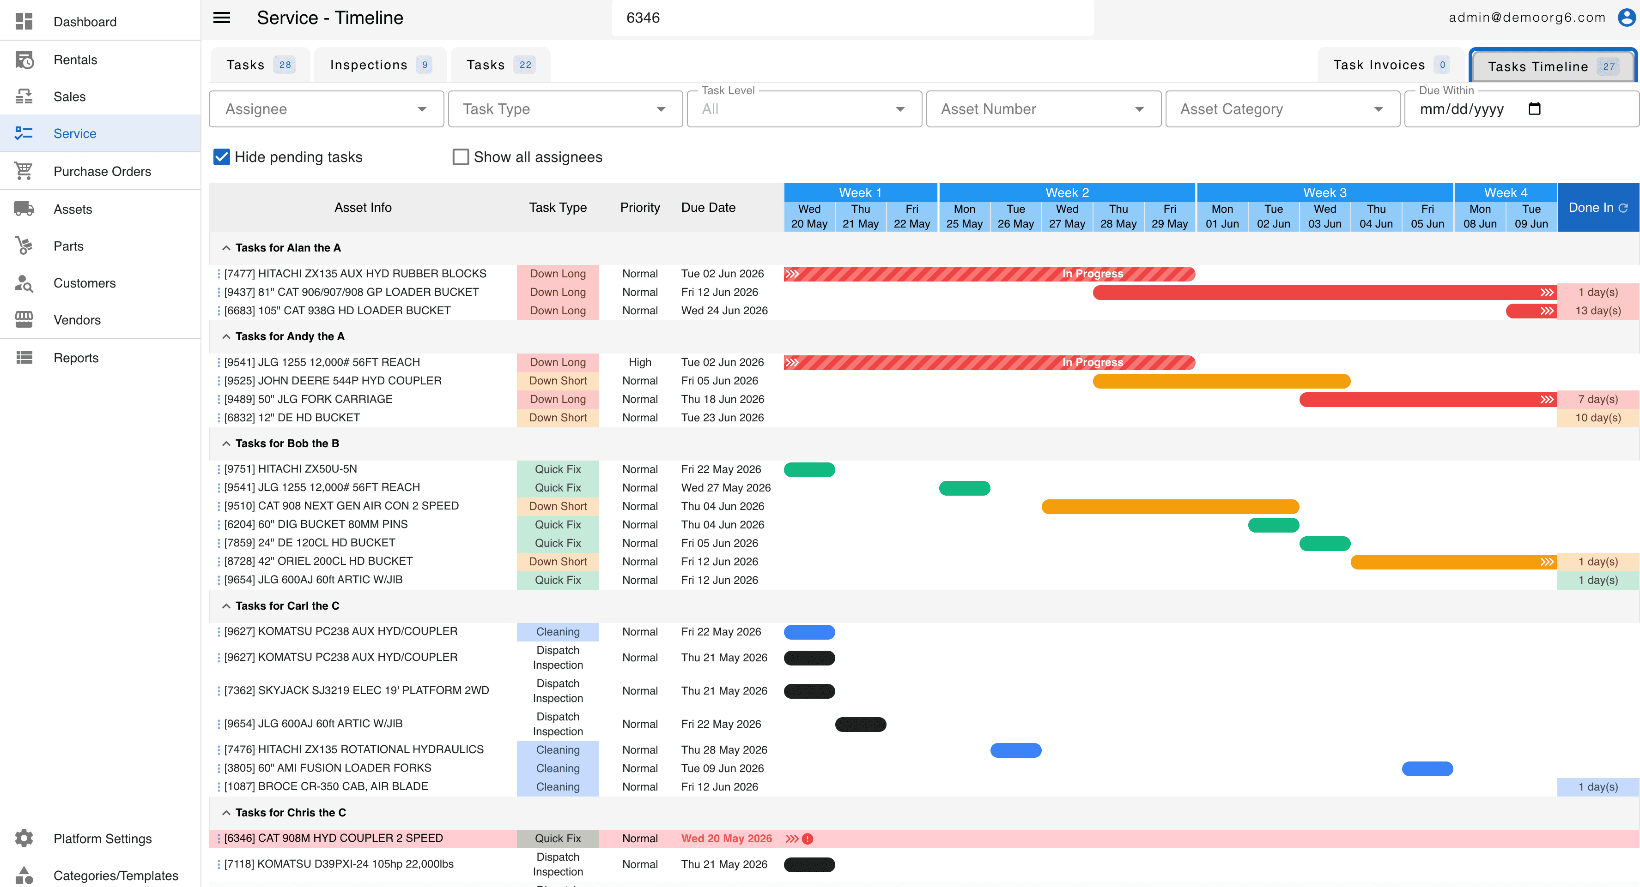Collapse the Tasks for Andy the A group
Screen dimensions: 1640x887
(x=226, y=336)
